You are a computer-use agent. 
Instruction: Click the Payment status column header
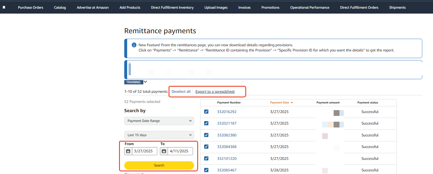tap(368, 102)
